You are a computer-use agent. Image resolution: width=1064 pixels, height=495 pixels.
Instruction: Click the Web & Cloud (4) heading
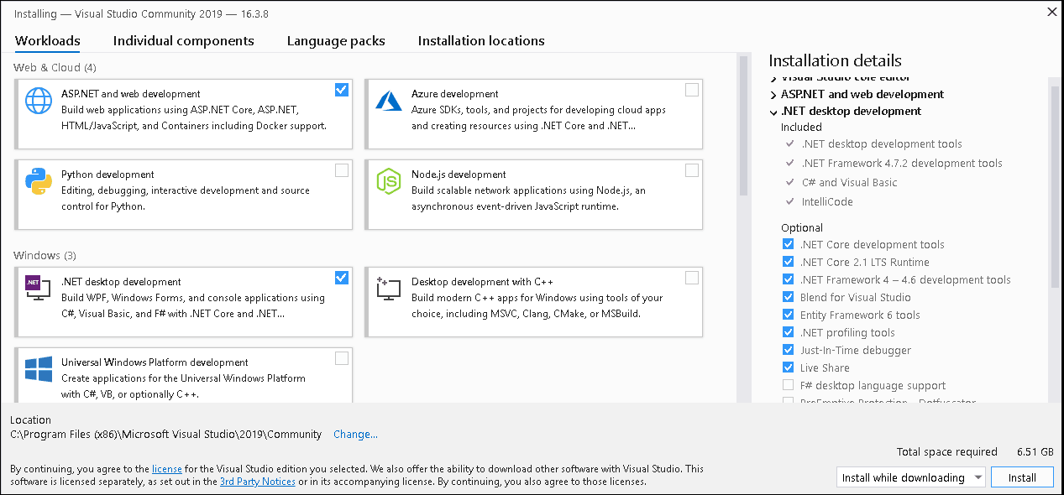pyautogui.click(x=55, y=67)
